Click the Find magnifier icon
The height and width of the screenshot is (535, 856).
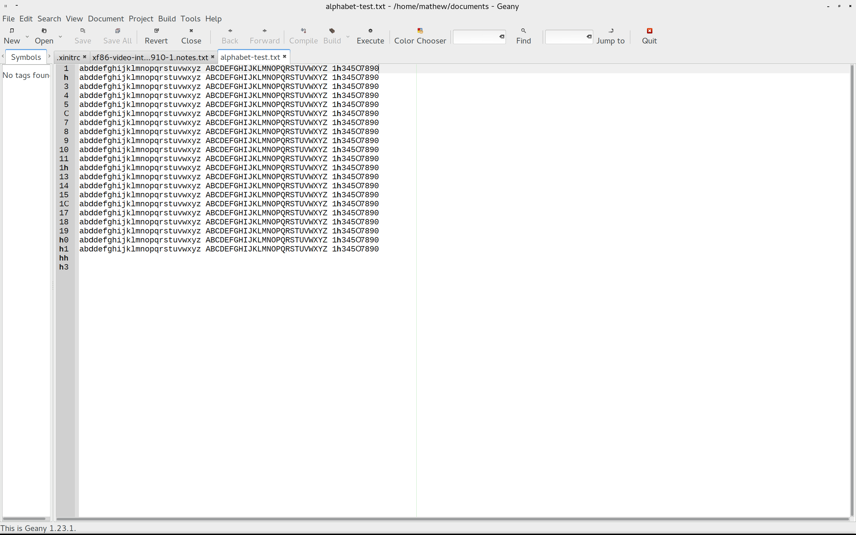[523, 31]
